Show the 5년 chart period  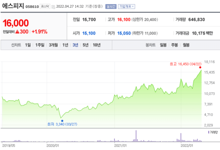[86, 45]
